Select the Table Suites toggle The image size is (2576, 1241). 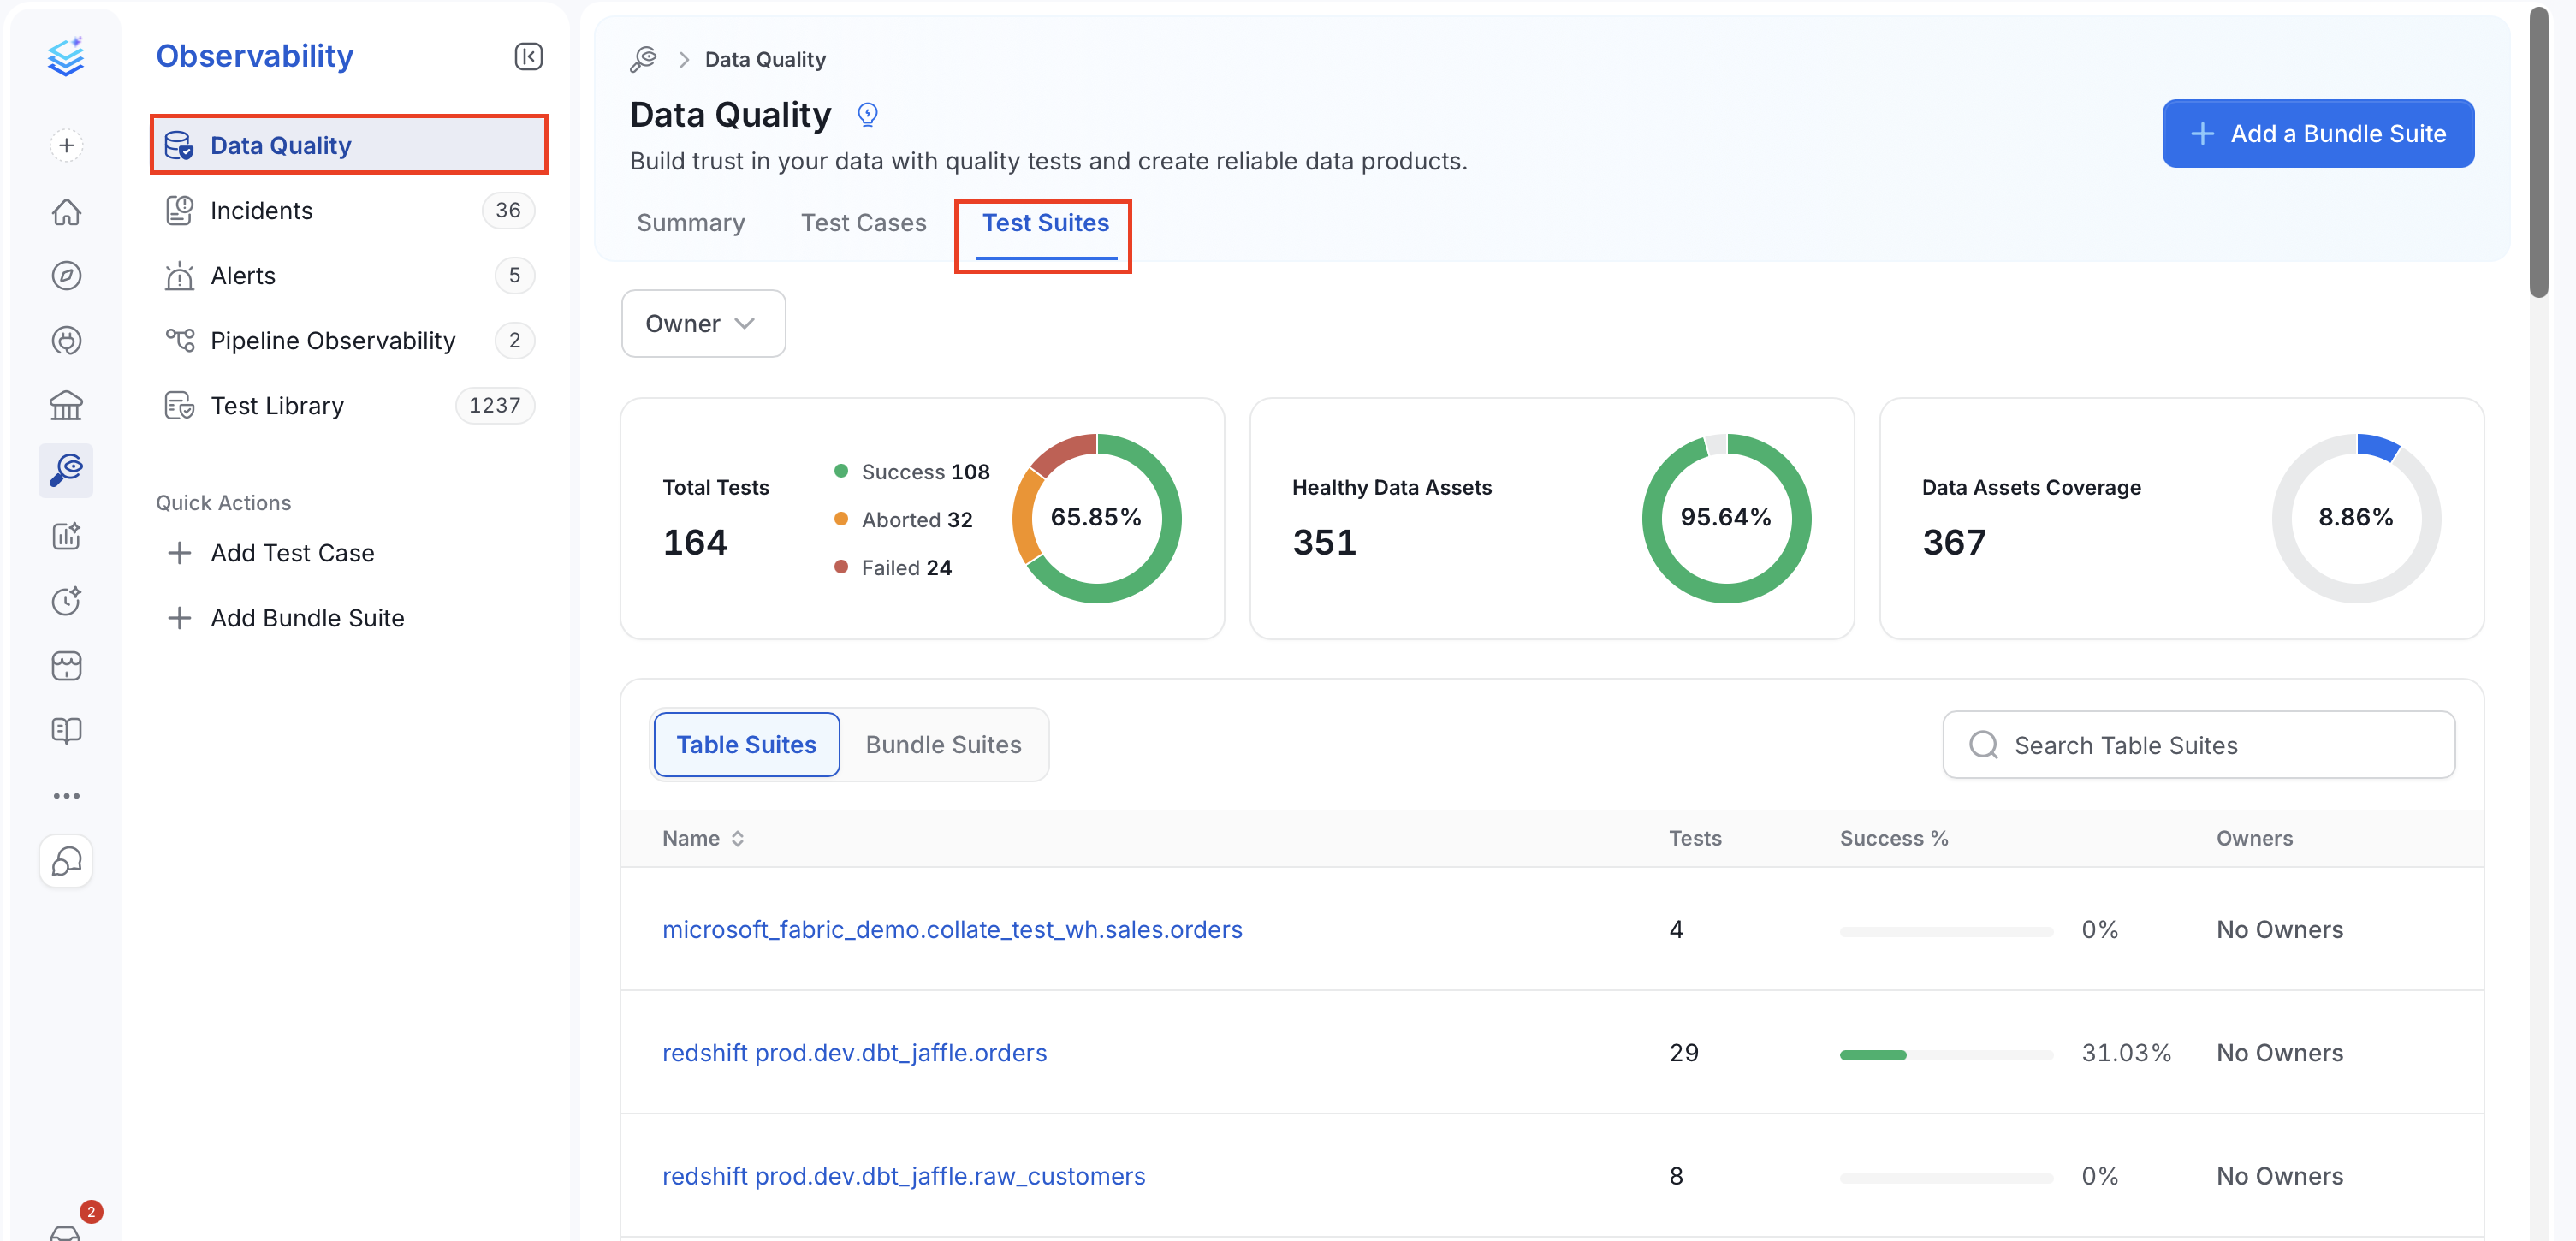click(x=746, y=745)
